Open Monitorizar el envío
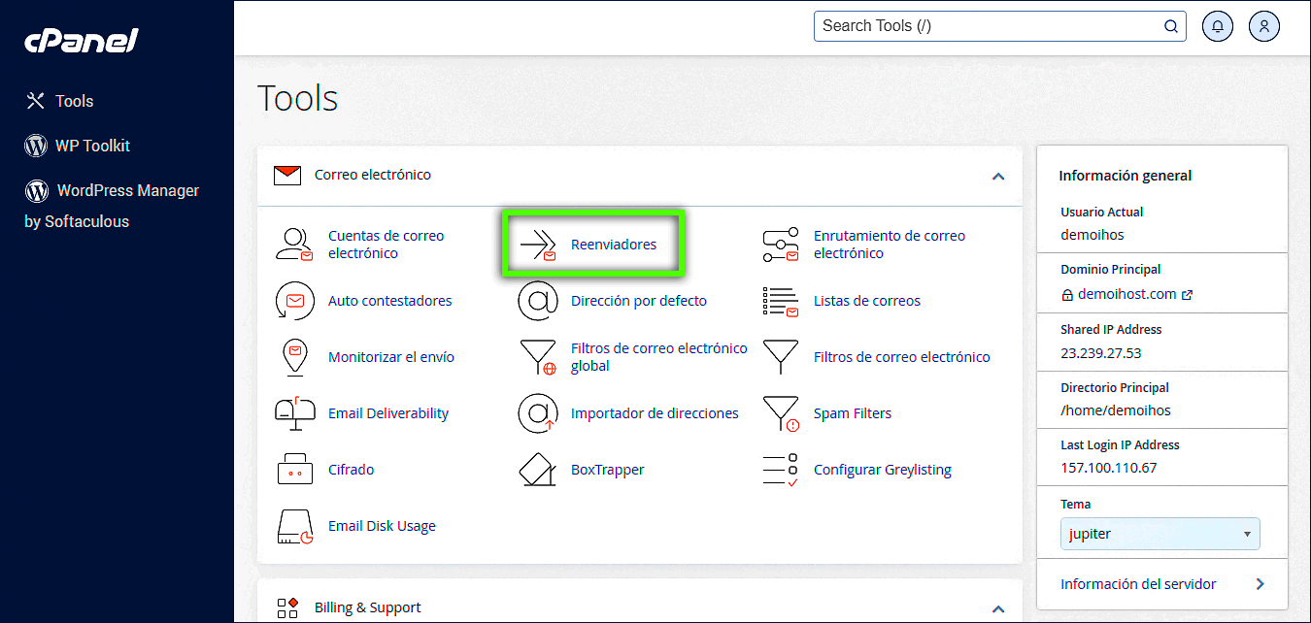The height and width of the screenshot is (623, 1311). tap(391, 356)
